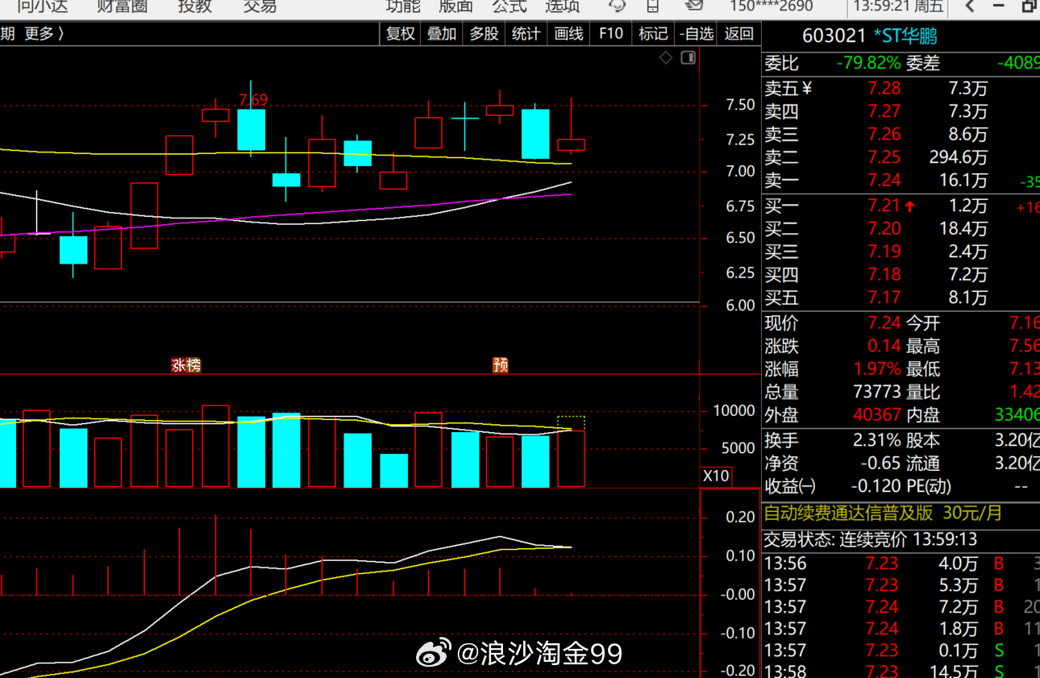Open 多股 multi-stock view

coord(484,34)
